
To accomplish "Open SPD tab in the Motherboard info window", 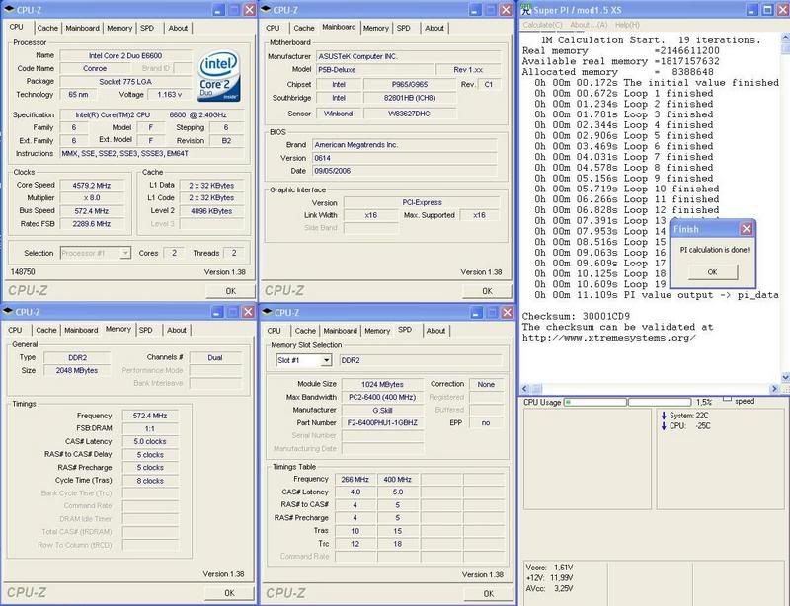I will [404, 29].
